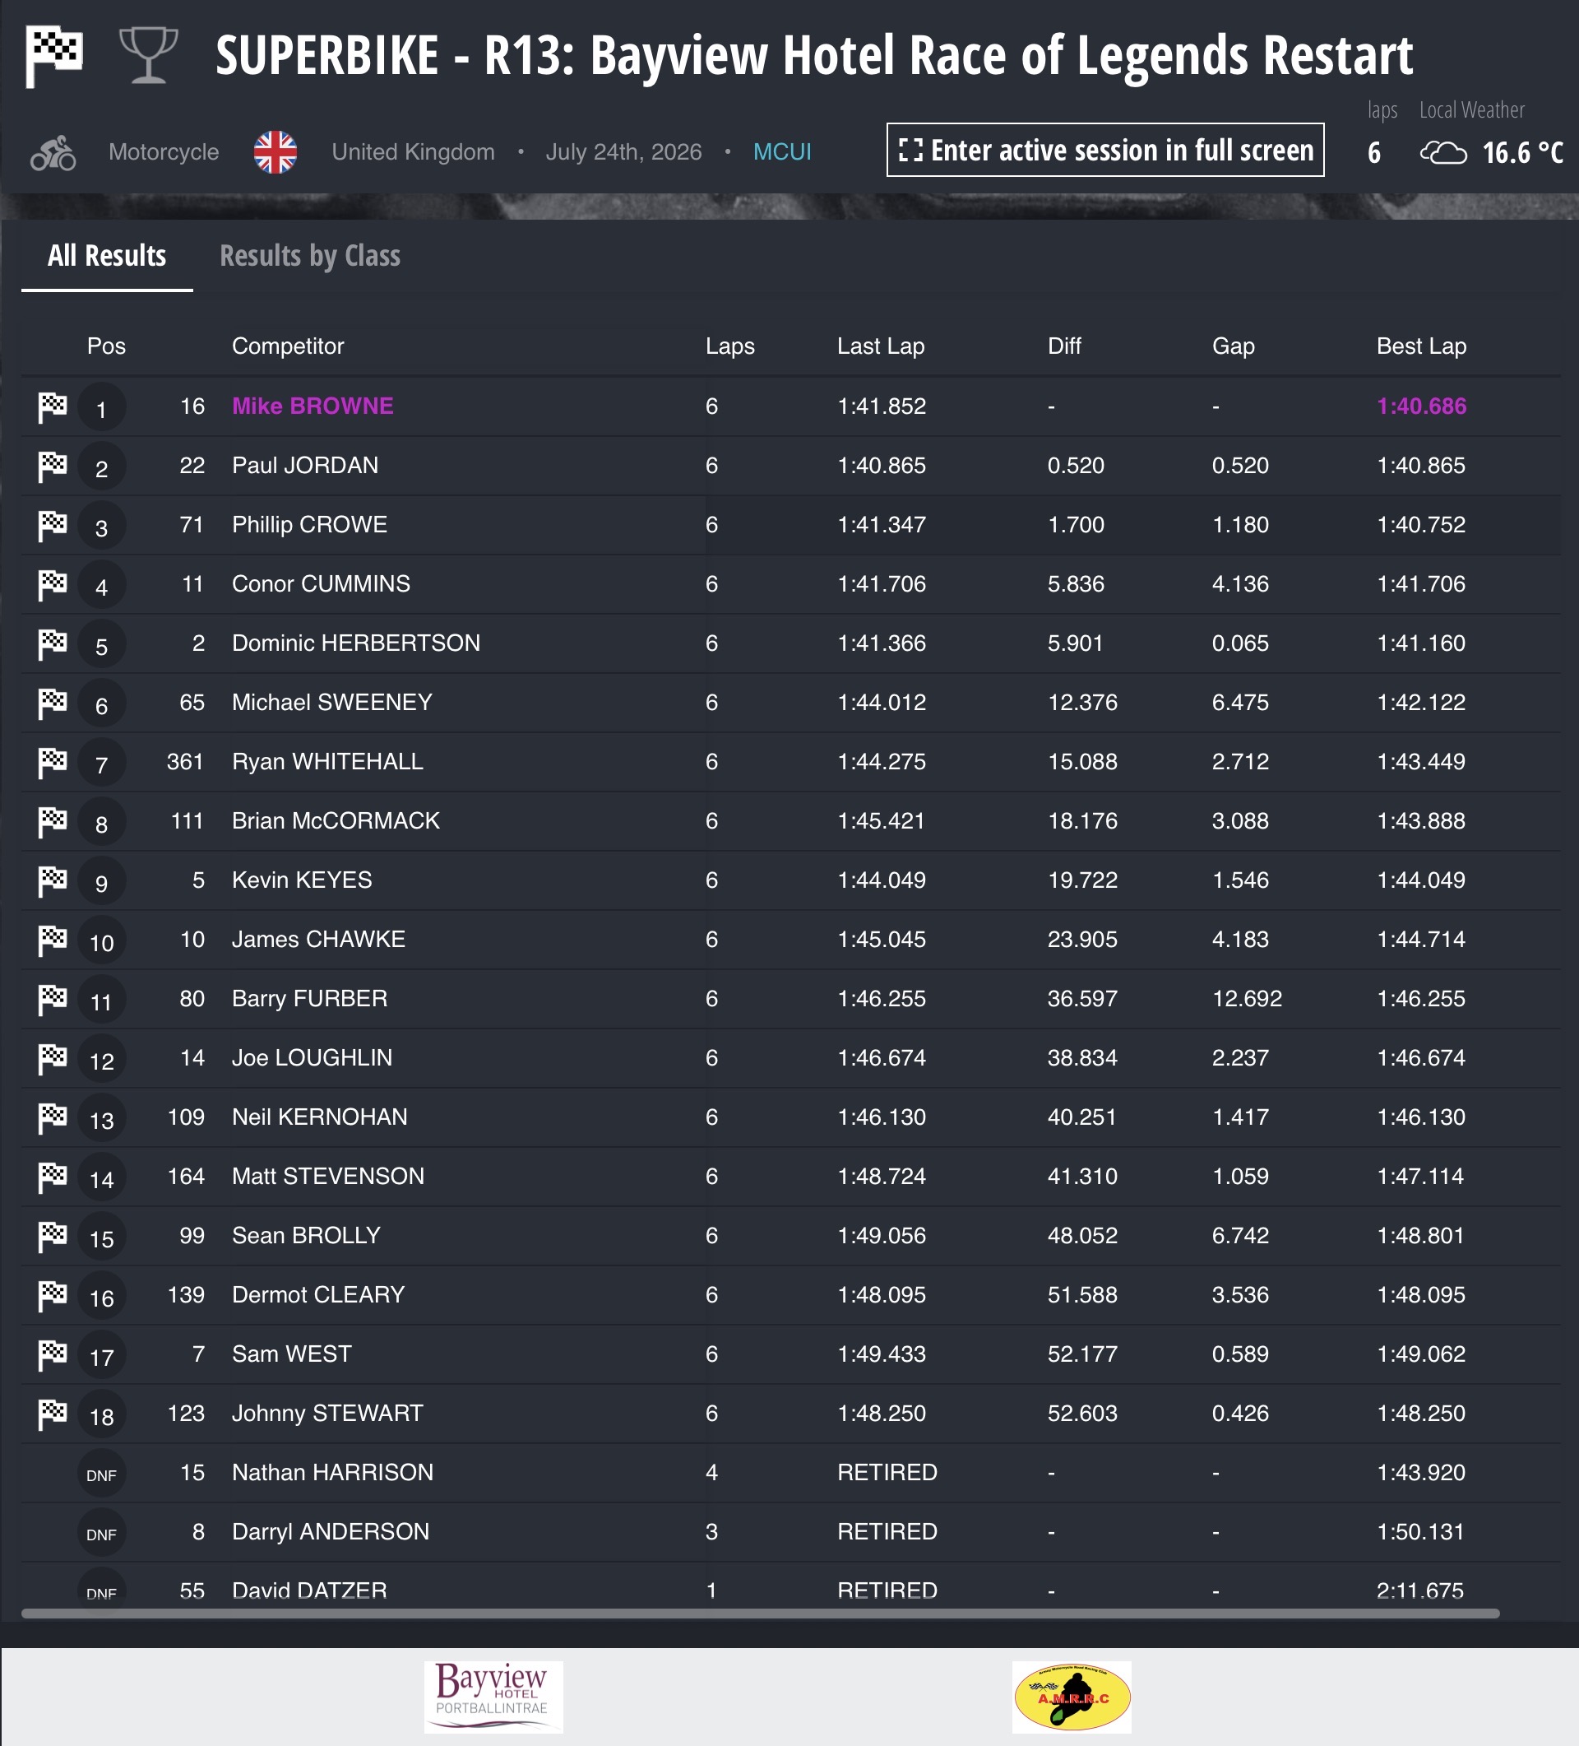Select competitor David DATZER
The width and height of the screenshot is (1579, 1746).
309,1591
